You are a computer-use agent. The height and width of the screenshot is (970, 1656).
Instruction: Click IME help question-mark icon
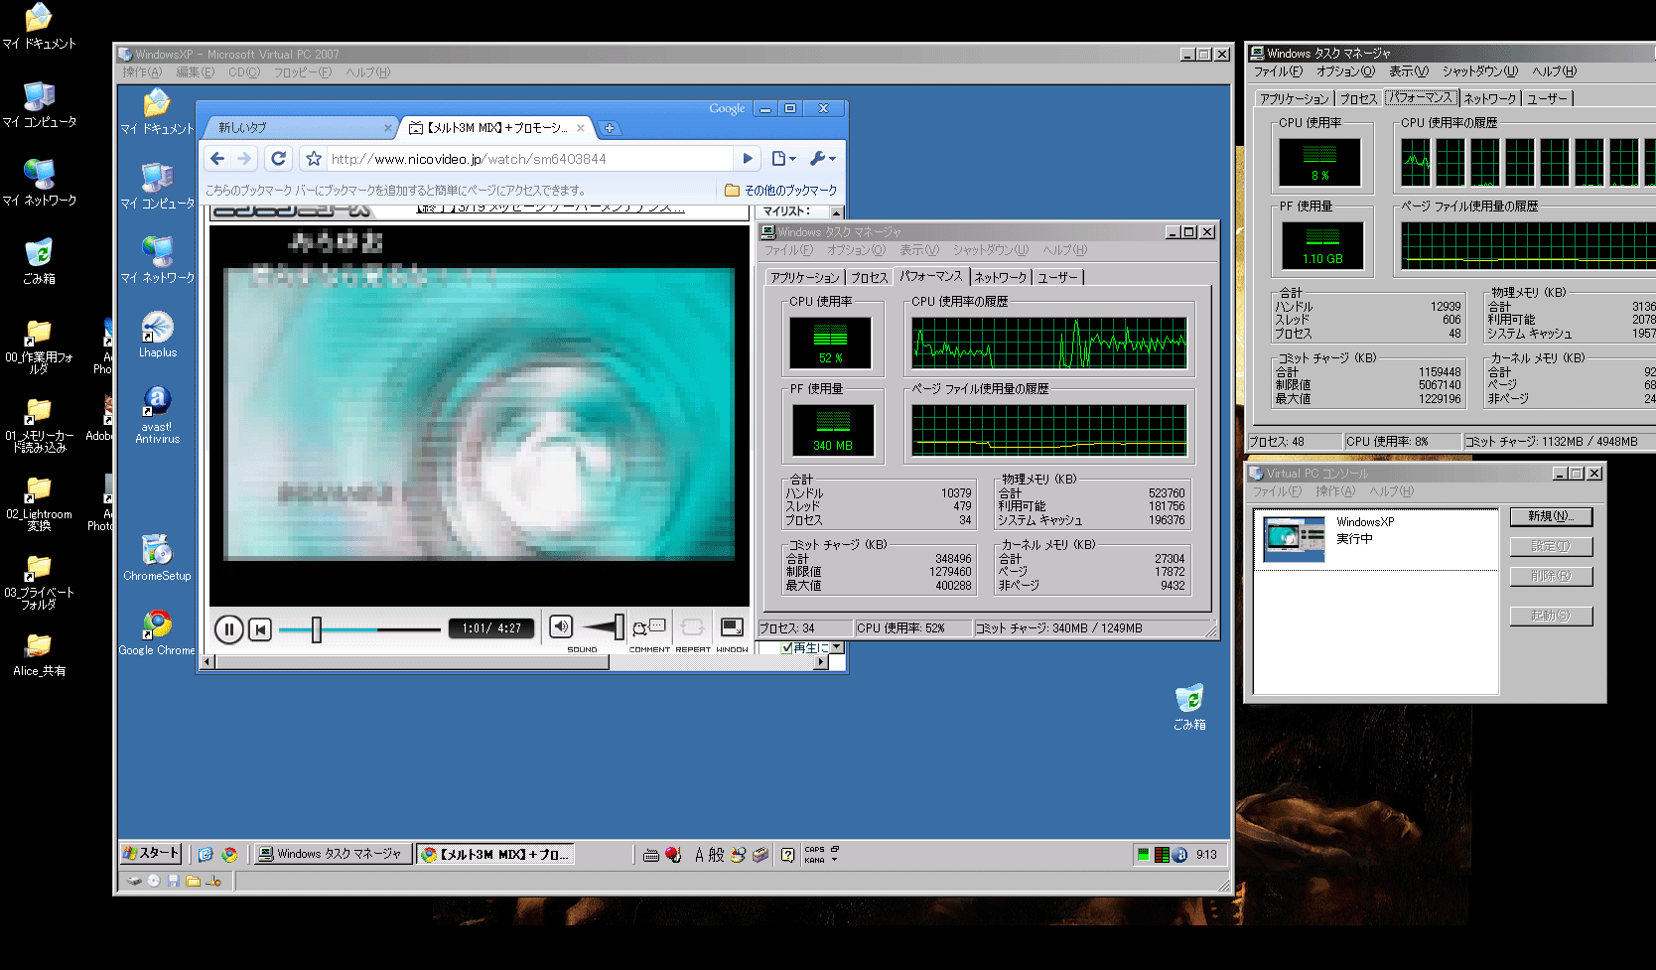click(787, 855)
